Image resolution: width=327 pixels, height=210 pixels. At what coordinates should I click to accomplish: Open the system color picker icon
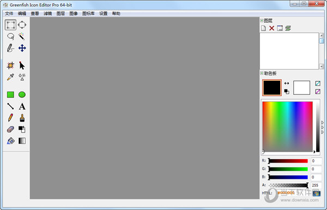pos(316,193)
